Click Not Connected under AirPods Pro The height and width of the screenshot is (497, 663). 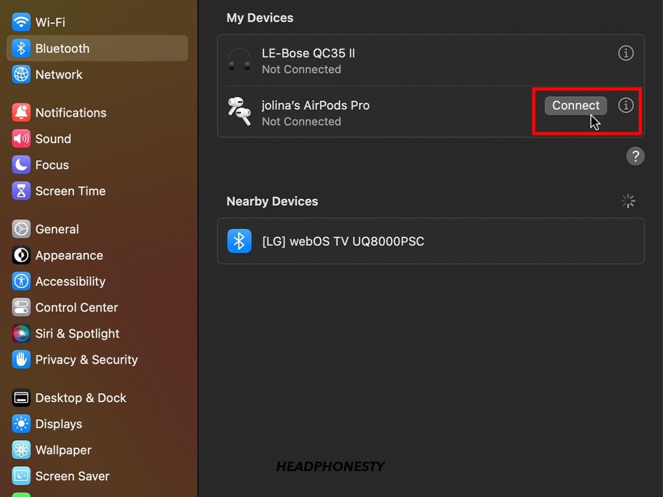[x=301, y=121]
